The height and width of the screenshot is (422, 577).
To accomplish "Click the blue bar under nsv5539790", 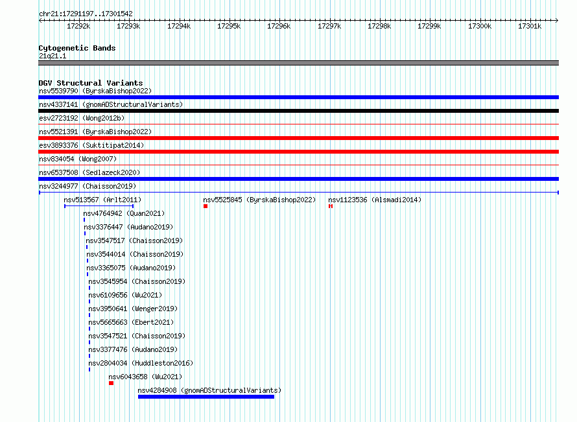I will (x=298, y=97).
